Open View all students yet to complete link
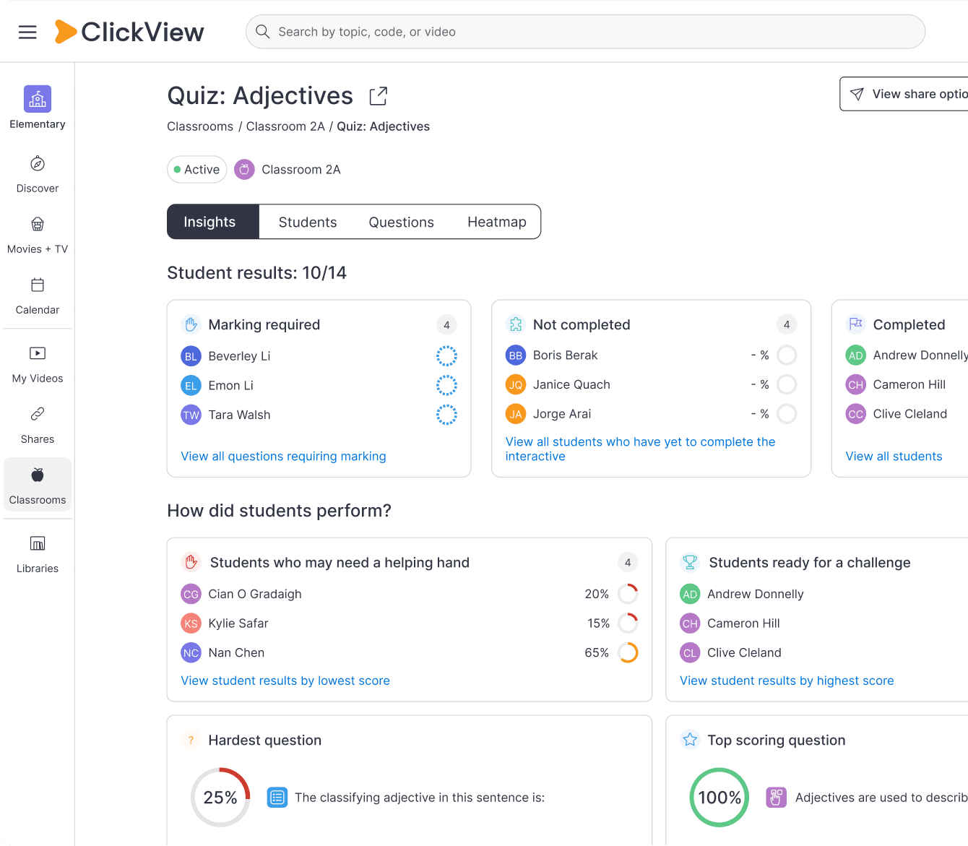Viewport: 968px width, 846px height. pyautogui.click(x=641, y=449)
